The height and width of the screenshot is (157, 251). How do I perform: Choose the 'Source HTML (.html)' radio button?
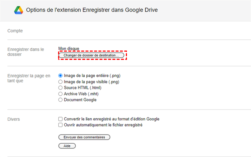(61, 88)
